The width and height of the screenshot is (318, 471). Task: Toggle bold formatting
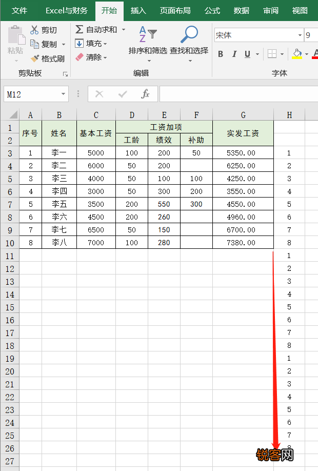coord(221,54)
